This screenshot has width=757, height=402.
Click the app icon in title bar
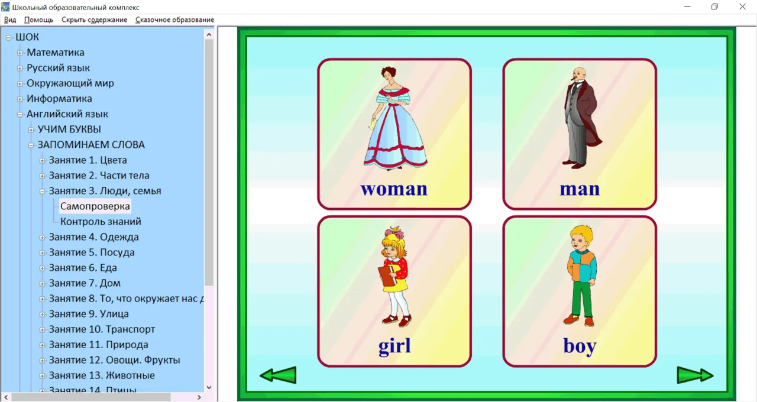coord(5,7)
